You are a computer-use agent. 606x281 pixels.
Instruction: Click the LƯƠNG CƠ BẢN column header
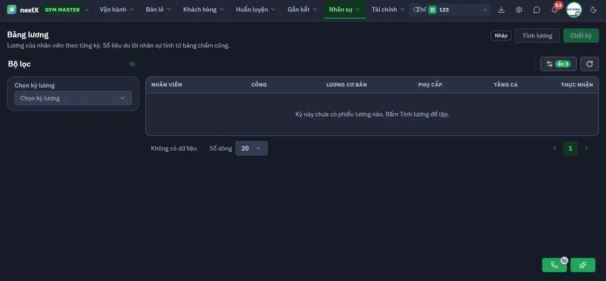[347, 85]
